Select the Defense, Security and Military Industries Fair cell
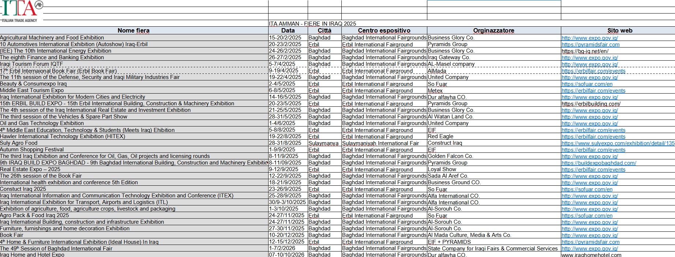This screenshot has height=257, width=675. [x=134, y=77]
